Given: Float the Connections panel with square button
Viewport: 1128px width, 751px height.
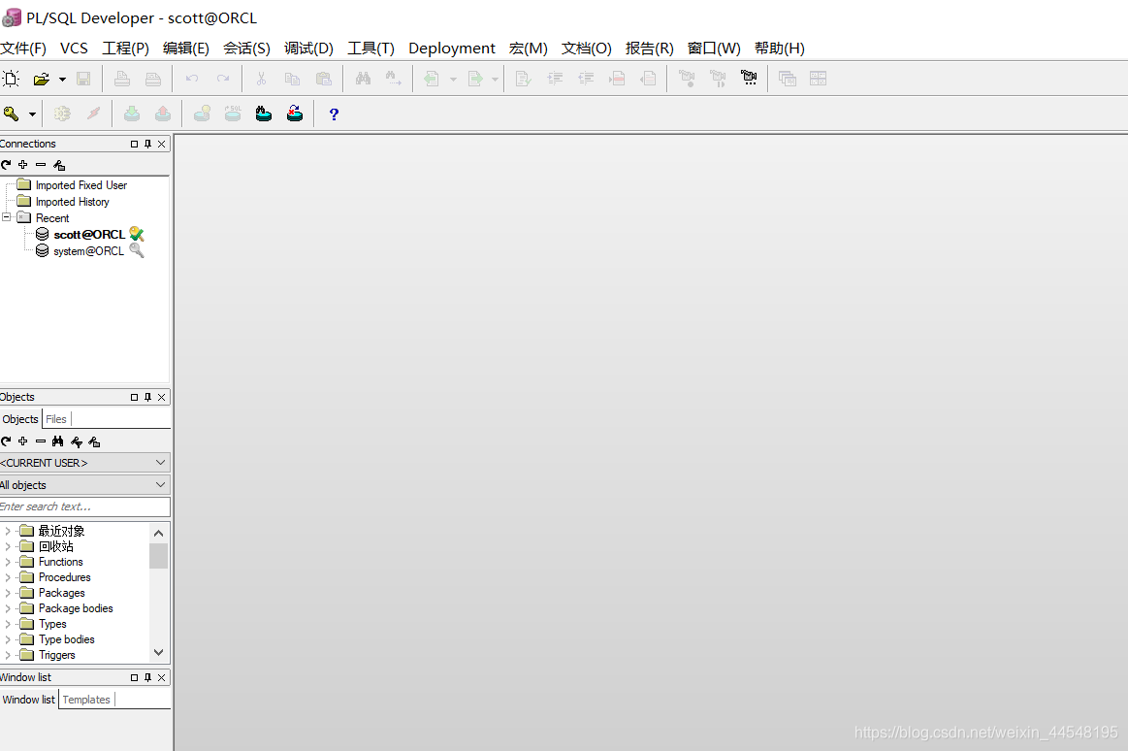Looking at the screenshot, I should coord(135,144).
